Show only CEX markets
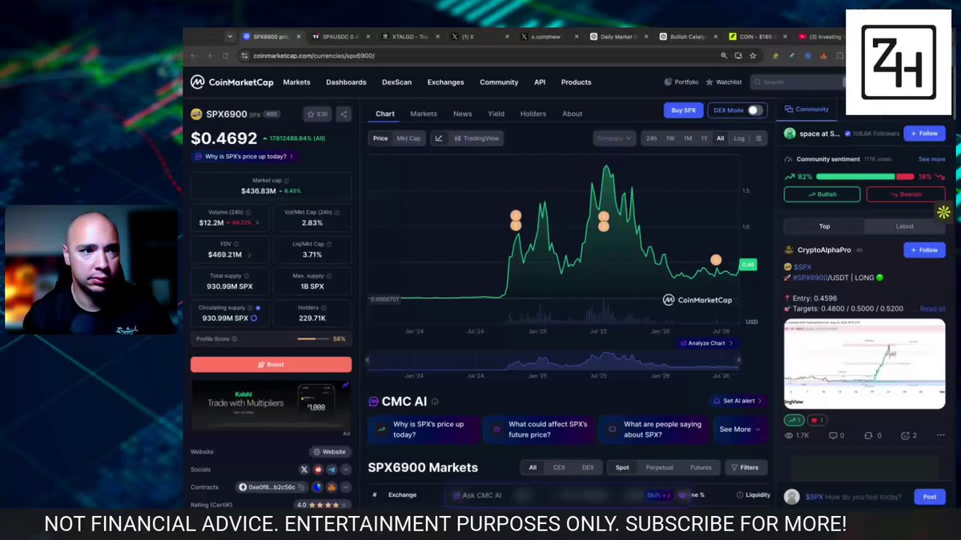The width and height of the screenshot is (961, 540). click(559, 467)
